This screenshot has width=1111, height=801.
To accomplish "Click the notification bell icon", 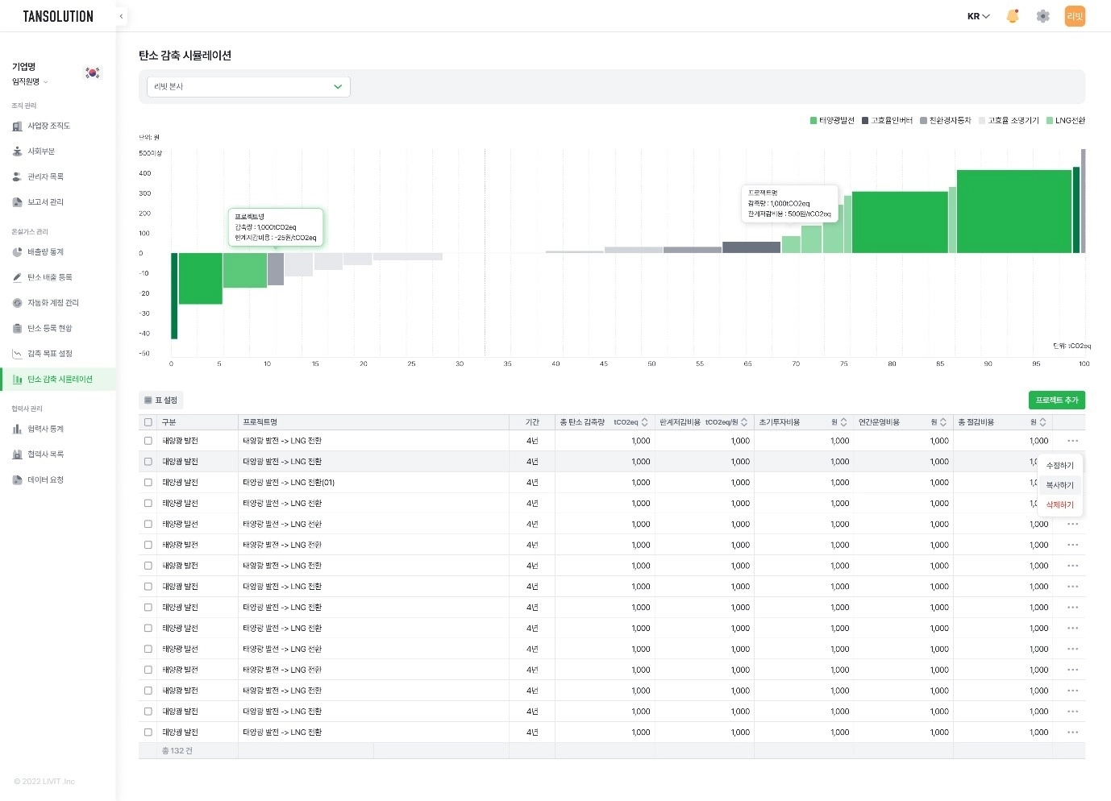I will [x=1013, y=16].
